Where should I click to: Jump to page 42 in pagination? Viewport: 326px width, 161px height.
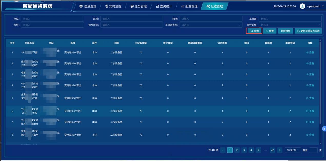click(272, 150)
